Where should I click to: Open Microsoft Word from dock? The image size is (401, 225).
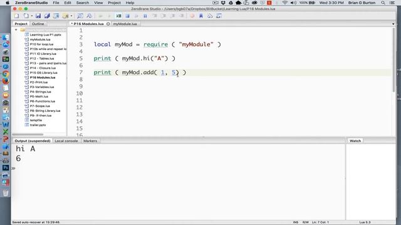point(6,124)
